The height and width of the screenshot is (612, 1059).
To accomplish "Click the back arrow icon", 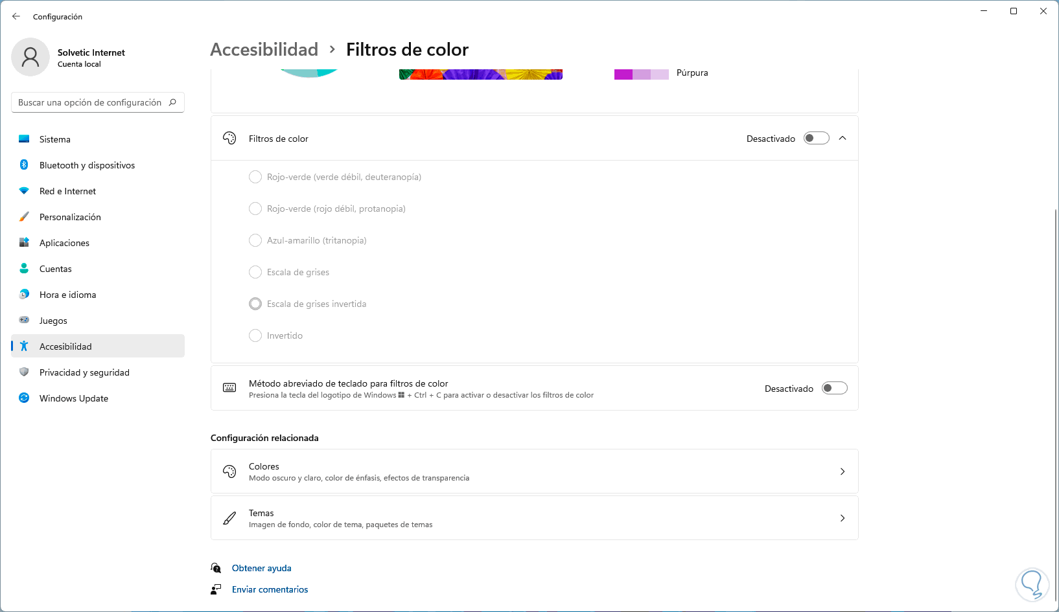I will pos(16,16).
